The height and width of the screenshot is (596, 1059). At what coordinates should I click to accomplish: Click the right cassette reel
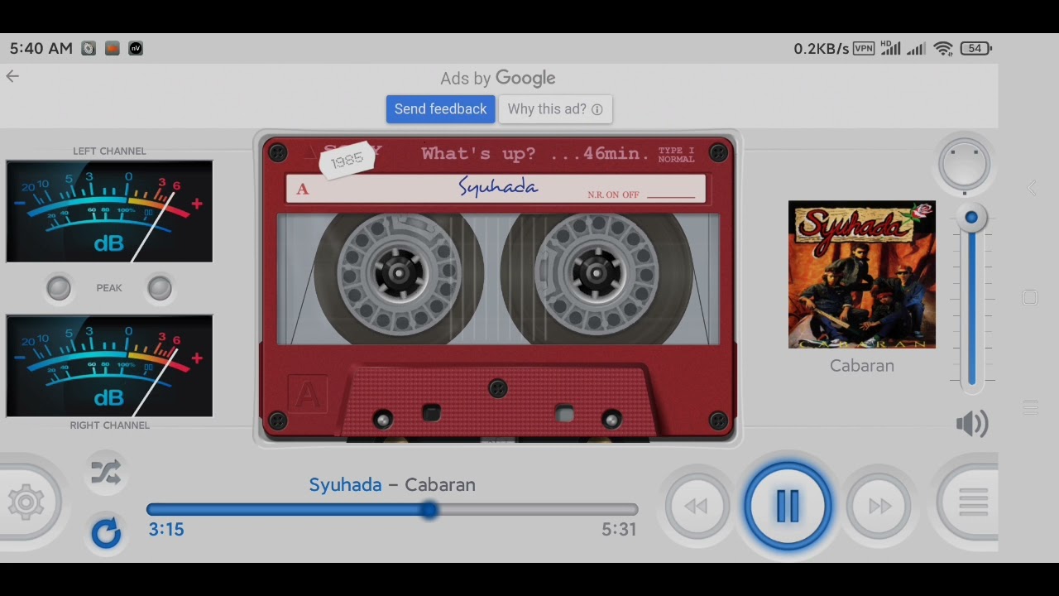pyautogui.click(x=597, y=274)
